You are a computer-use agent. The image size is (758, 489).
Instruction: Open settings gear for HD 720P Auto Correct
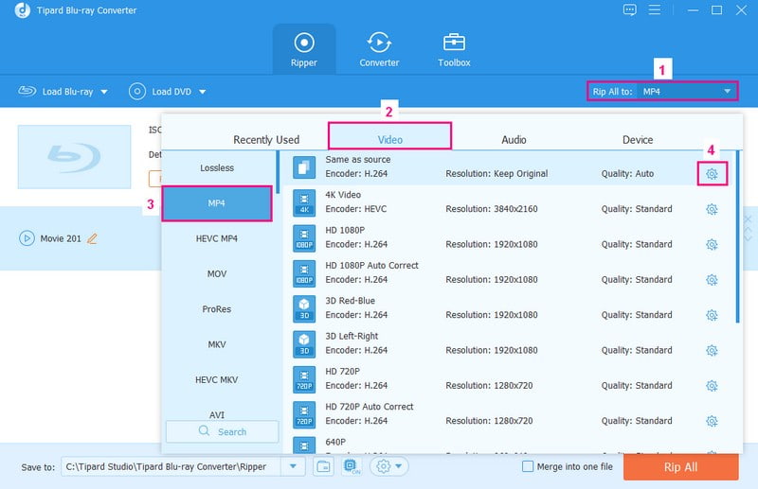(x=712, y=421)
